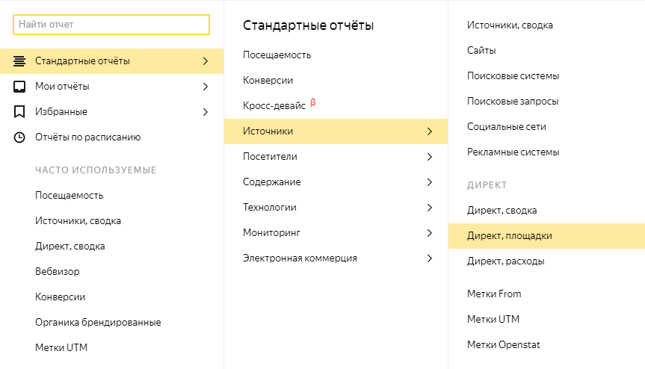Open Вебвизор from frequently used
Image resolution: width=645 pixels, height=369 pixels.
(57, 272)
